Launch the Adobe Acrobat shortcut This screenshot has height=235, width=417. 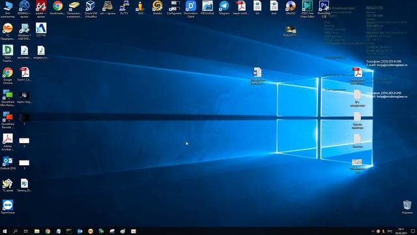coord(8,142)
